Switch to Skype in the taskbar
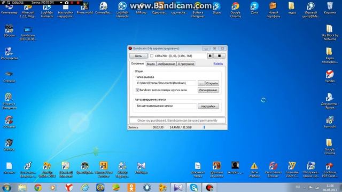Screen dimensions: 342x192 click(x=193, y=187)
